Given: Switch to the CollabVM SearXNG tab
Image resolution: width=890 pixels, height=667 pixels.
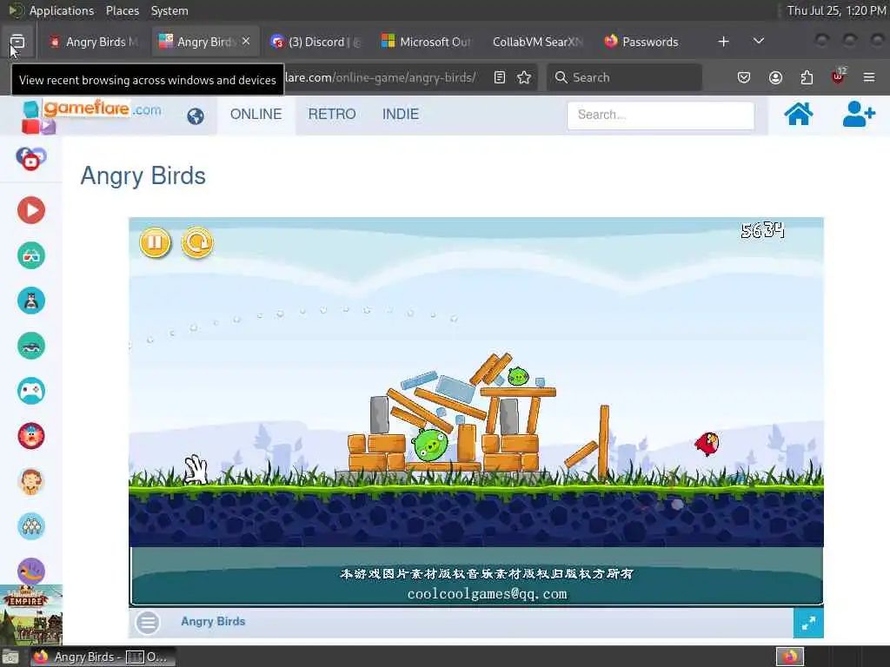Looking at the screenshot, I should point(537,42).
